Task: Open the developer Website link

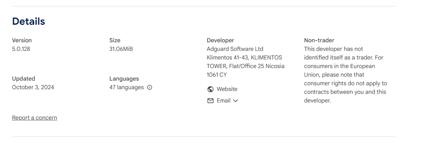Action: pyautogui.click(x=227, y=89)
